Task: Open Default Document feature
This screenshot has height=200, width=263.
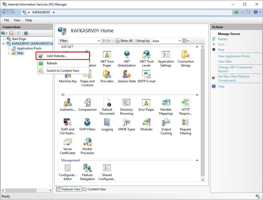Action: [x=107, y=107]
